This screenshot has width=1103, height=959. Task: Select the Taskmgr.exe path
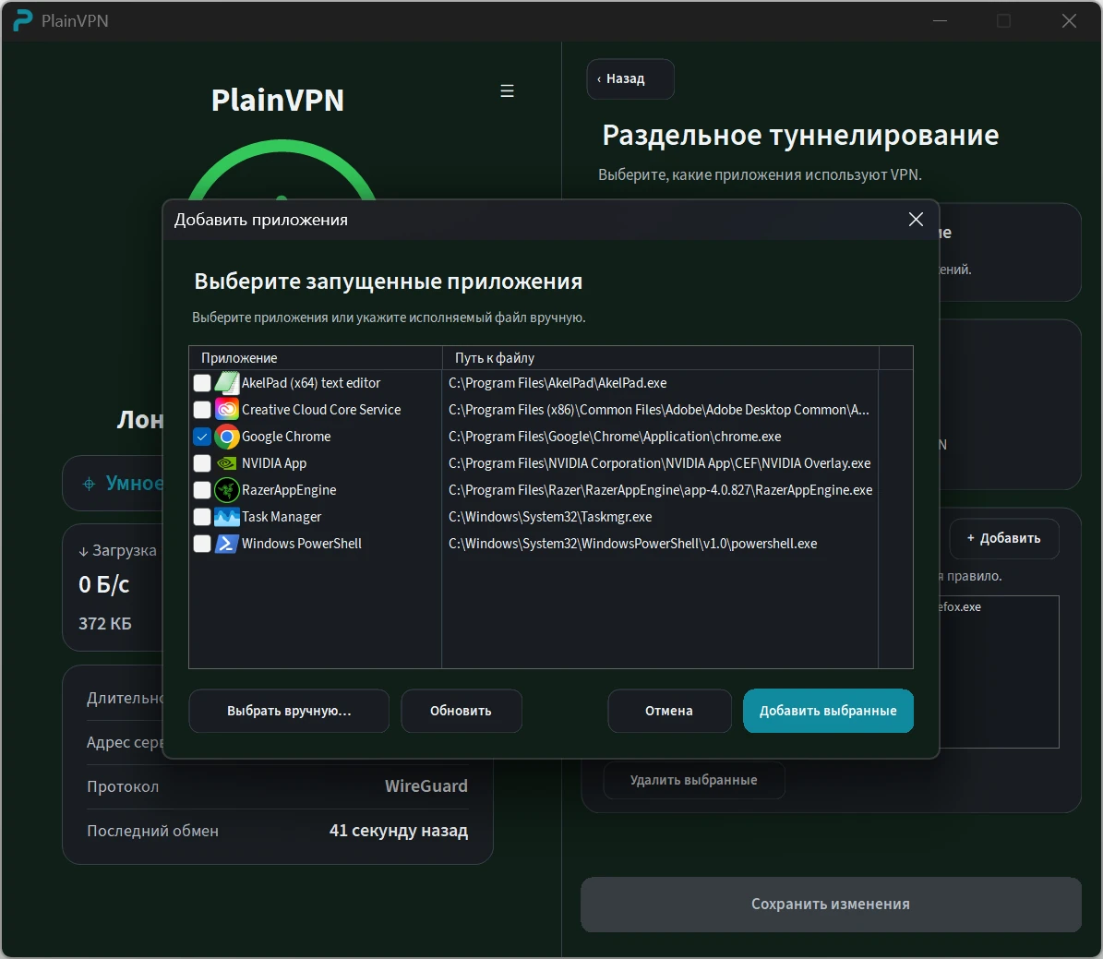pyautogui.click(x=550, y=517)
